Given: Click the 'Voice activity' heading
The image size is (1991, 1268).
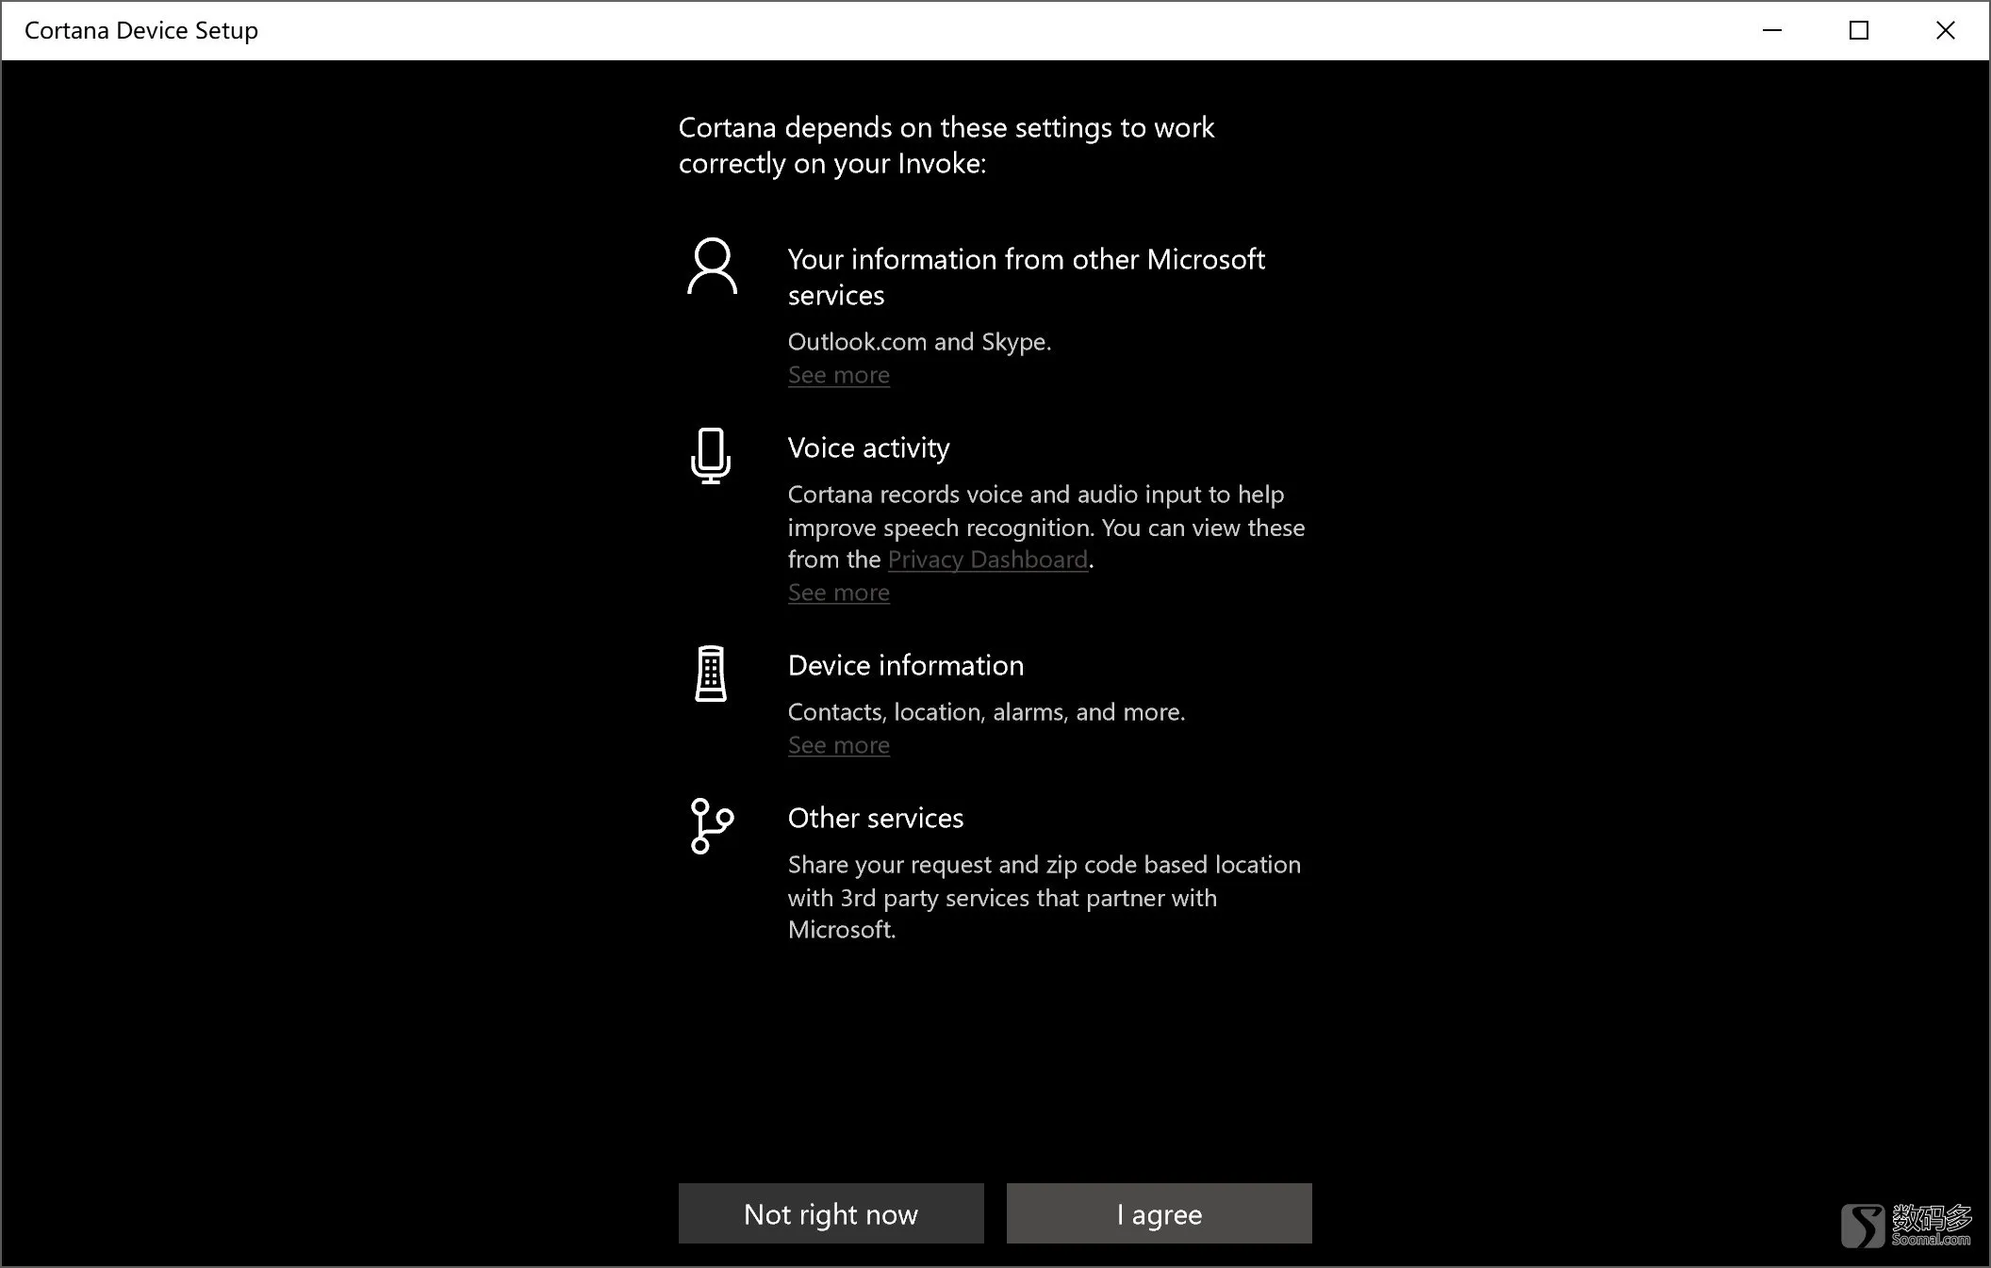Looking at the screenshot, I should pyautogui.click(x=869, y=448).
